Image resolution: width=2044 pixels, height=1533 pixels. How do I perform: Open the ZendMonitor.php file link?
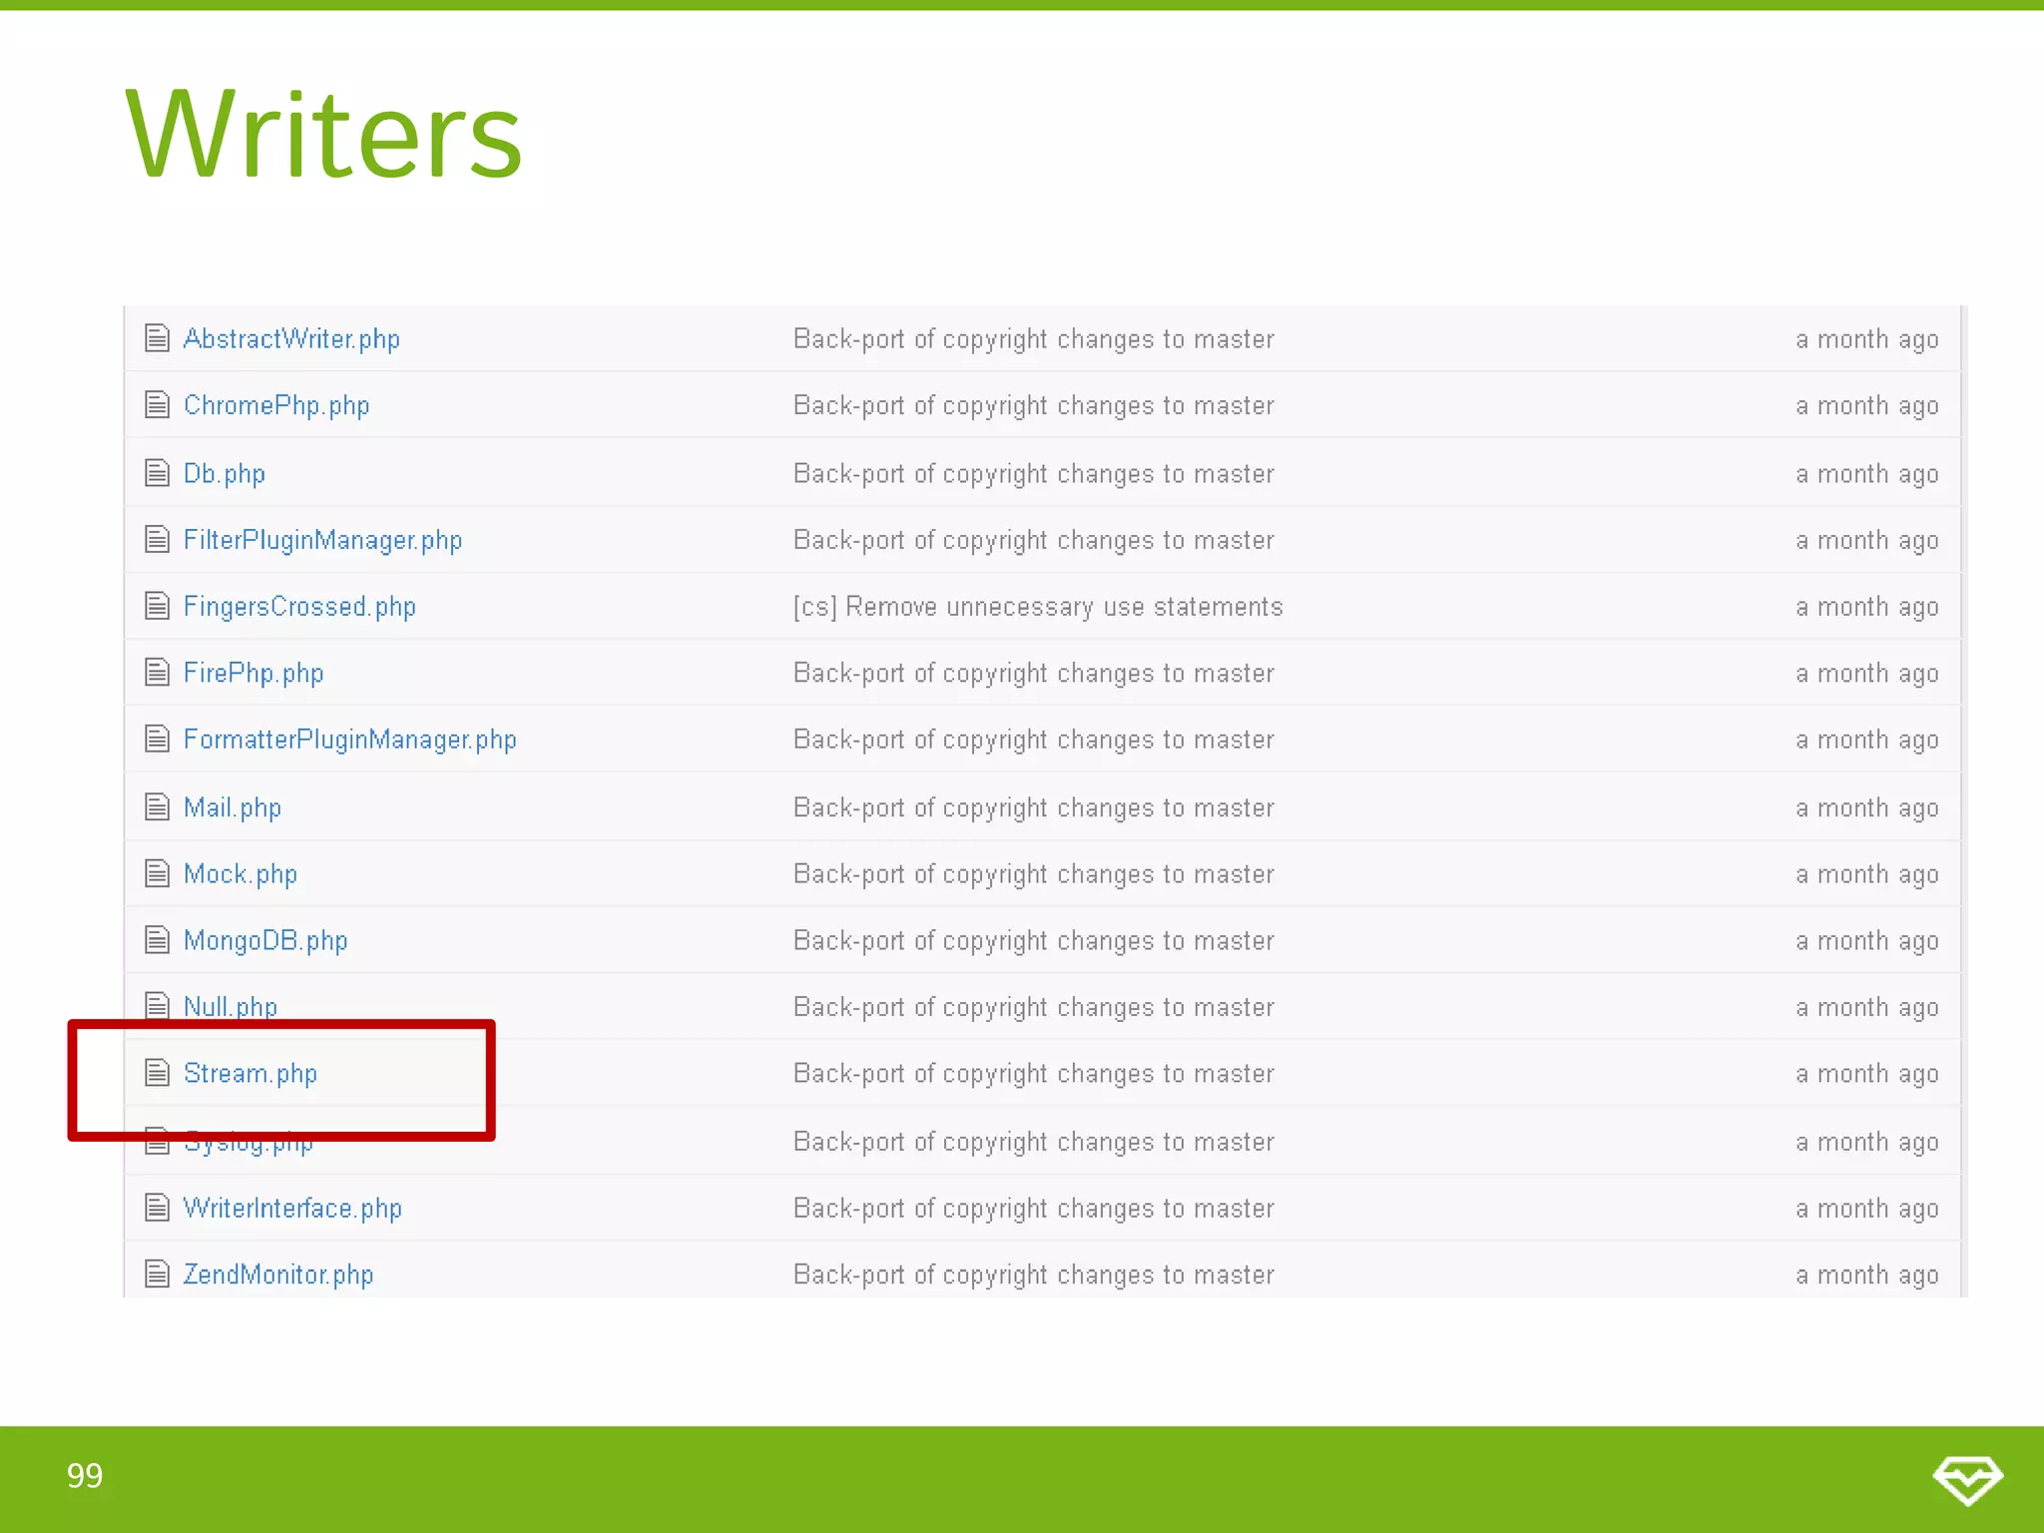click(x=278, y=1276)
